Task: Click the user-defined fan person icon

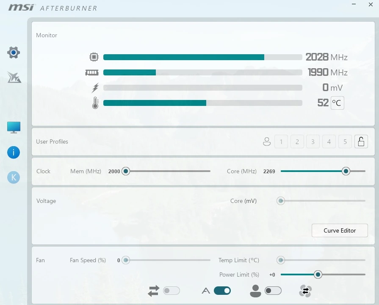Action: click(255, 291)
